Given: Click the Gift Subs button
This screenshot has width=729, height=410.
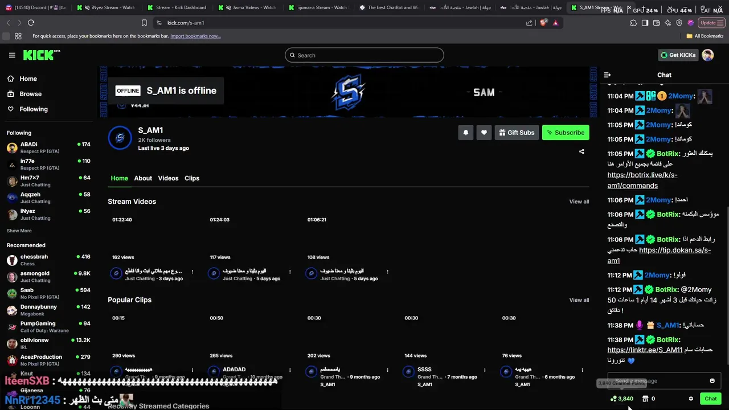Looking at the screenshot, I should (x=517, y=133).
